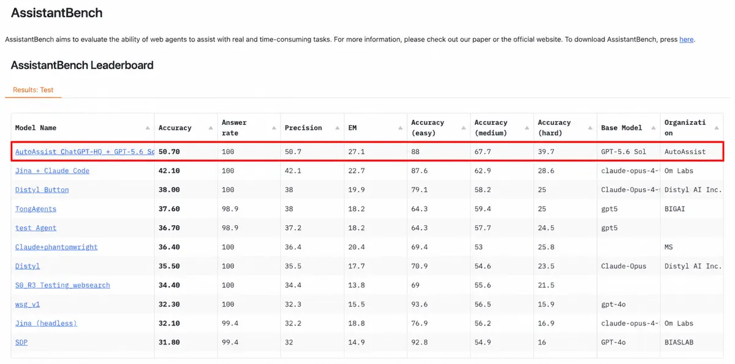Click accuracy value 36.40

tap(169, 247)
